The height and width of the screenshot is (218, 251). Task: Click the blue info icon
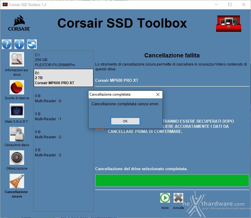coord(19,44)
